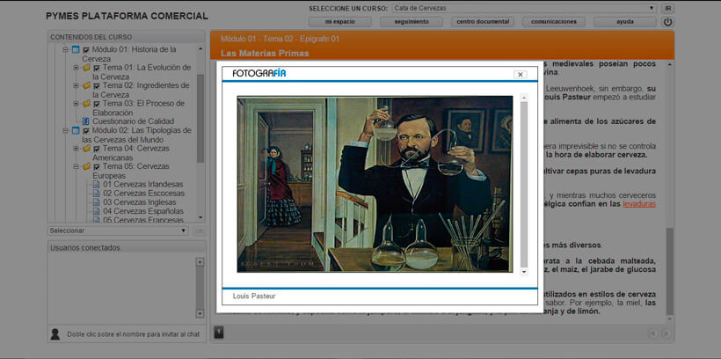
Task: Click the power/logout icon at top right
Action: click(x=667, y=22)
